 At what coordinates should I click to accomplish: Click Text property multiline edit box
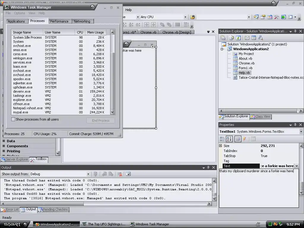pos(259,188)
